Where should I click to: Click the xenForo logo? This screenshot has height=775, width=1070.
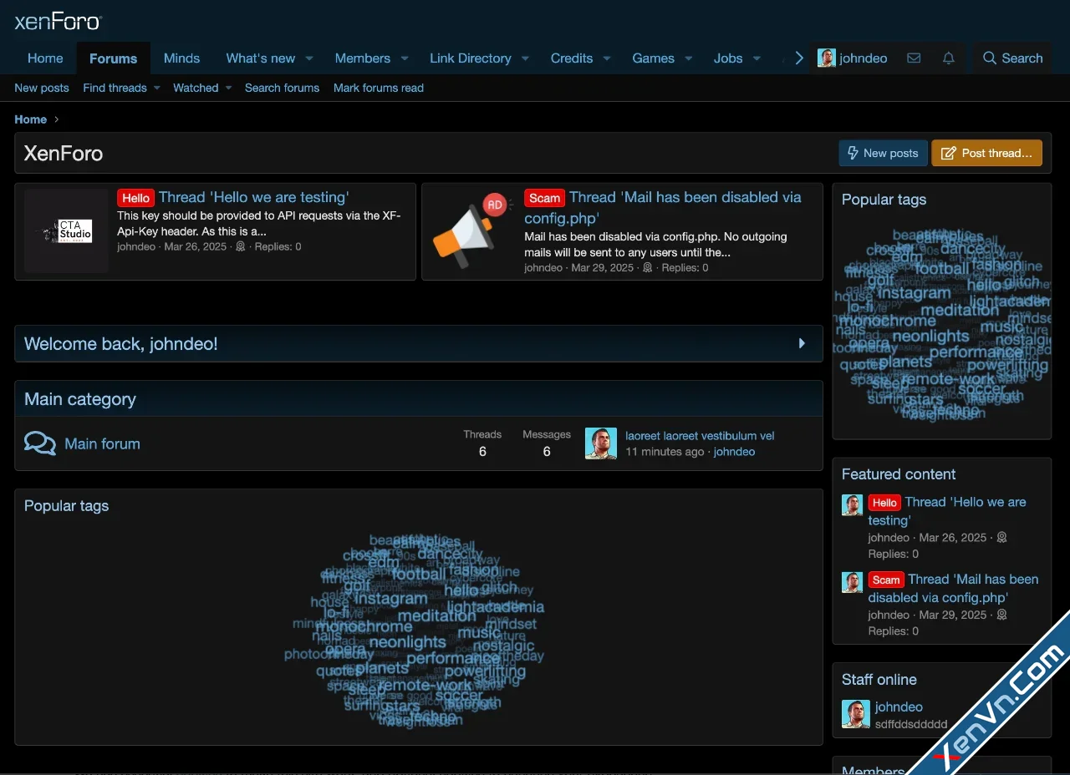click(x=56, y=21)
